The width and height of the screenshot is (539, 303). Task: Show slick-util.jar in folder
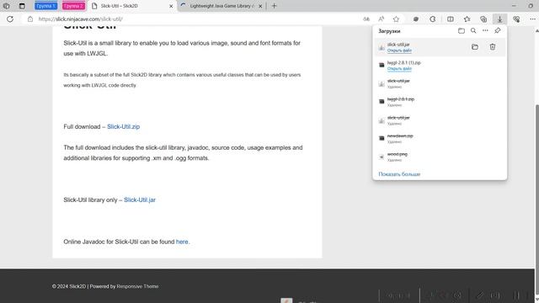[475, 47]
